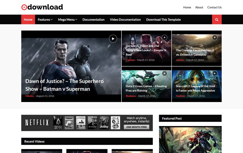
Task: Open the Documentation menu item
Action: coord(93,19)
